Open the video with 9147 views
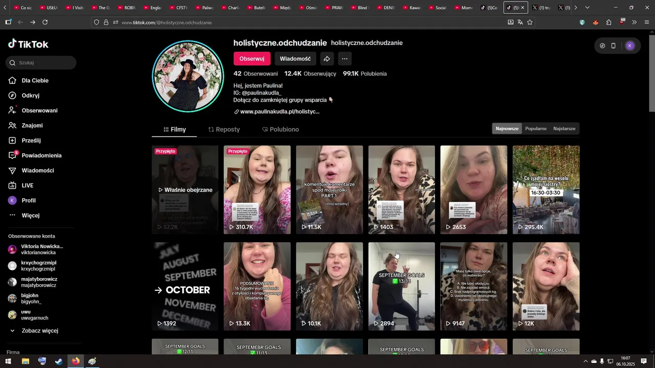This screenshot has width=655, height=368. click(474, 286)
